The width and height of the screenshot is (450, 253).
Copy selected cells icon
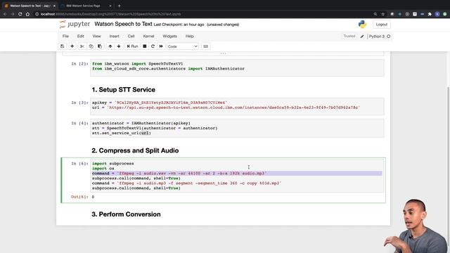[x=91, y=46]
